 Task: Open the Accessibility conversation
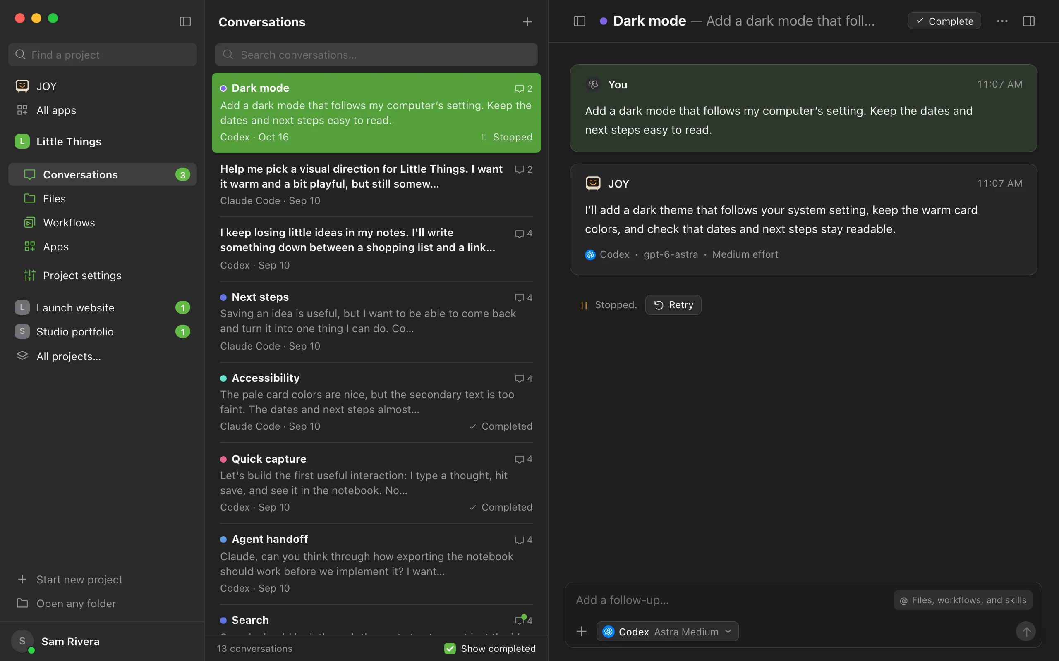376,402
